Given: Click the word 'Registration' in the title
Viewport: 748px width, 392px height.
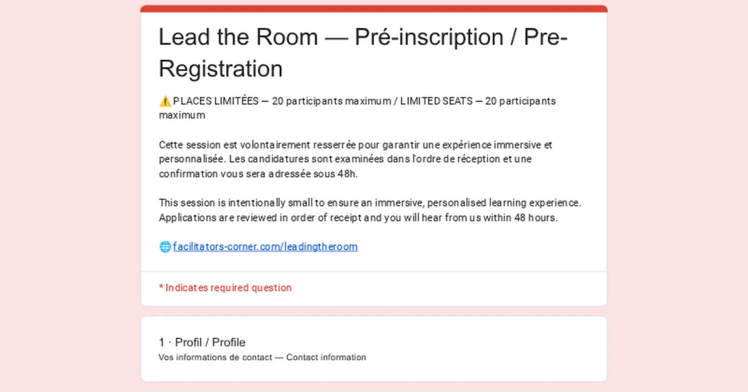Looking at the screenshot, I should pyautogui.click(x=221, y=69).
